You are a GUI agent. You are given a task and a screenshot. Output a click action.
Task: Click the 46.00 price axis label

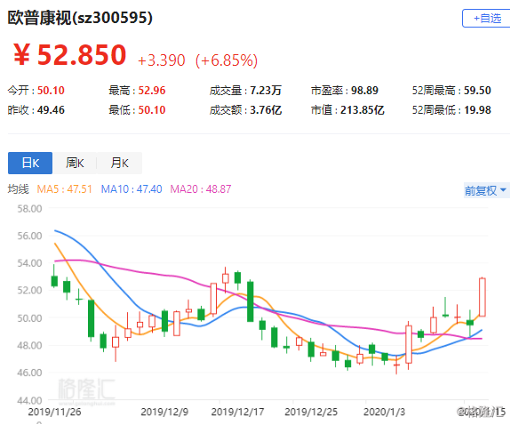(29, 372)
